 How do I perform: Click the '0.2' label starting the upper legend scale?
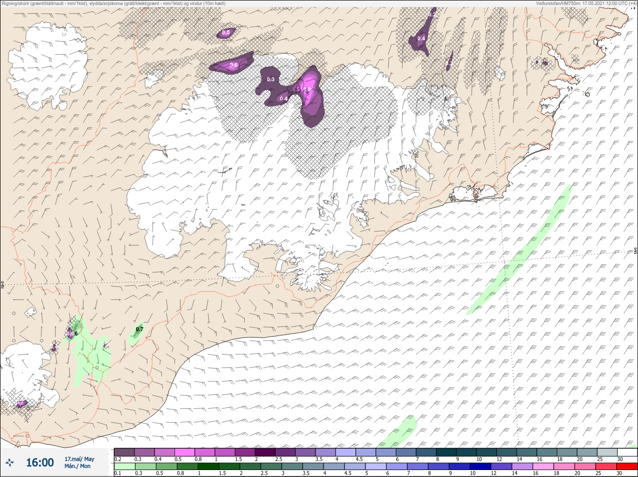click(x=118, y=459)
